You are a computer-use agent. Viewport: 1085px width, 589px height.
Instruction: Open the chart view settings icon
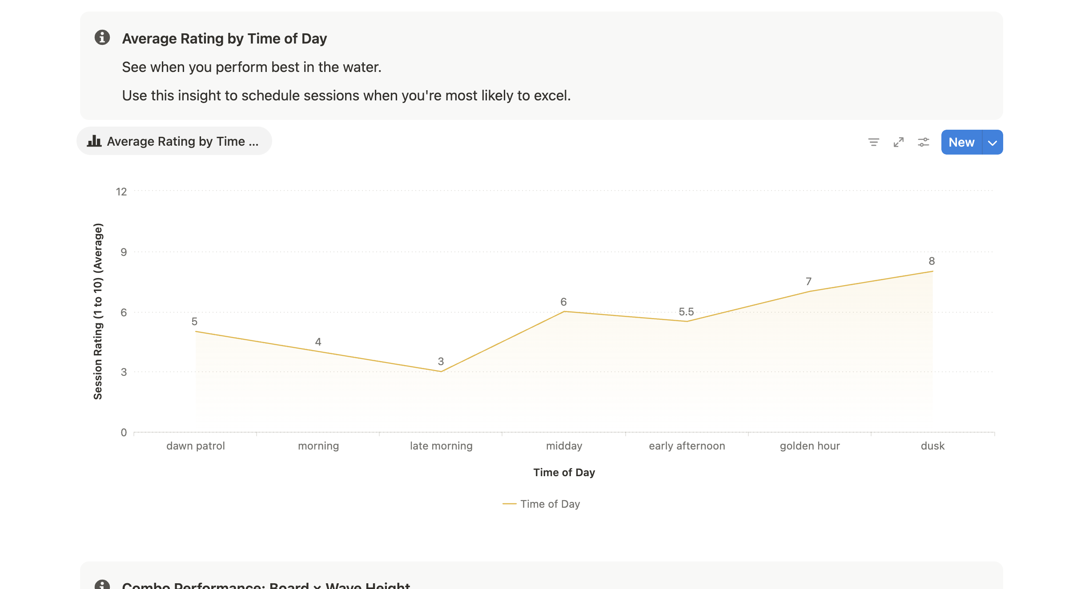point(923,142)
